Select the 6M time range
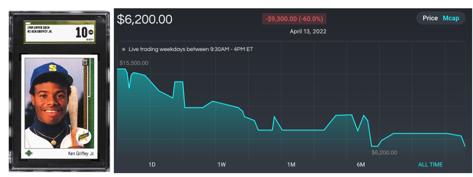This screenshot has height=177, width=473. [x=361, y=164]
